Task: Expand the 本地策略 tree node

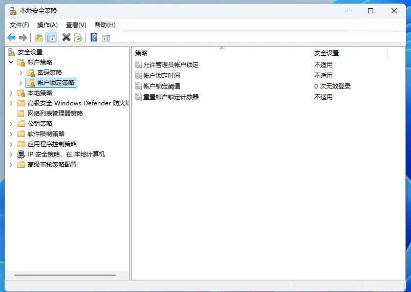Action: (11, 93)
